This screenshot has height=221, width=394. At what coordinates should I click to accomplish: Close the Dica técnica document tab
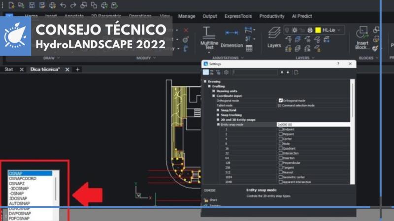[67, 69]
